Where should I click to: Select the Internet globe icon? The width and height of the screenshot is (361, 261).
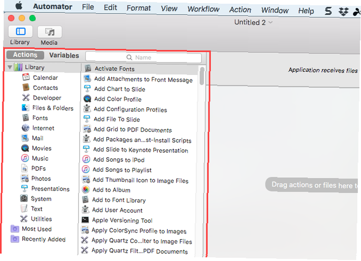25,128
